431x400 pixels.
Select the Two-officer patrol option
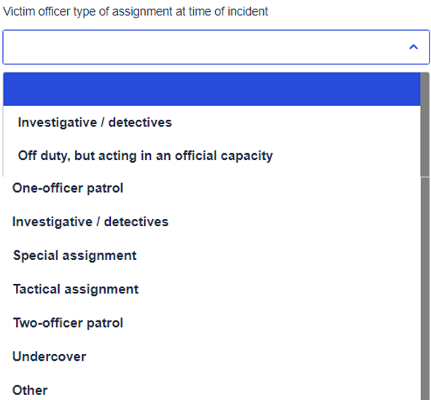coord(68,323)
